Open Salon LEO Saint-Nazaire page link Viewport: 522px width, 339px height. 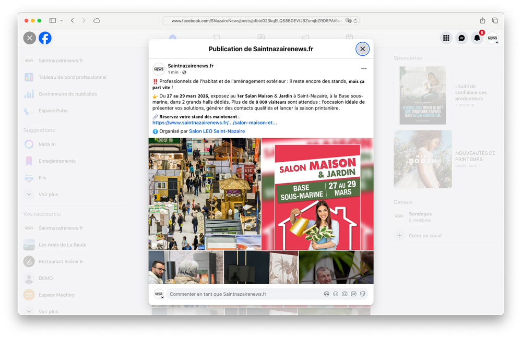tap(217, 131)
